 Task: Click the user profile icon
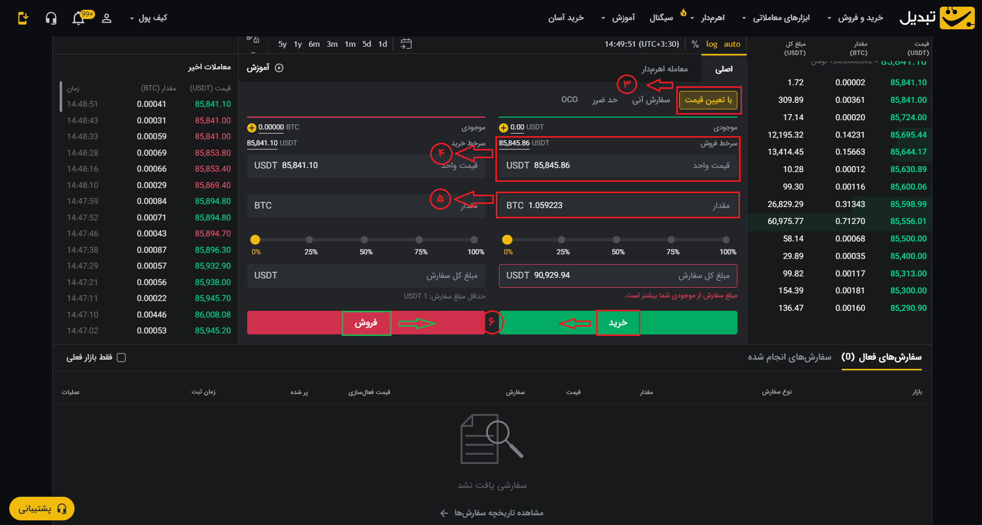[x=106, y=18]
